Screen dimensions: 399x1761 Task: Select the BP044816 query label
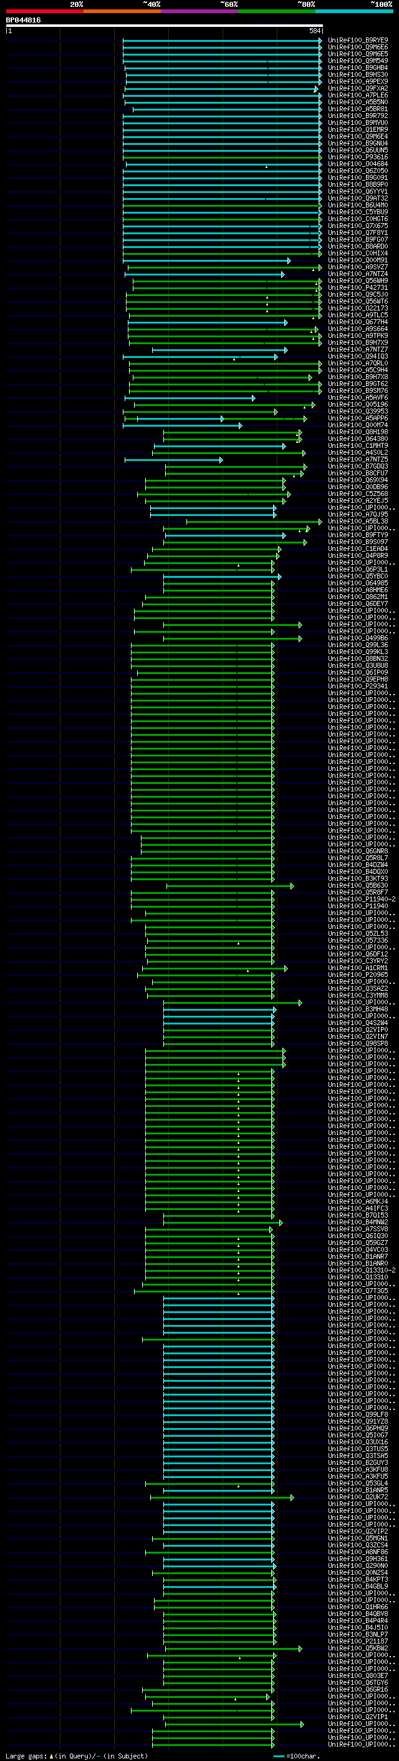pyautogui.click(x=23, y=21)
